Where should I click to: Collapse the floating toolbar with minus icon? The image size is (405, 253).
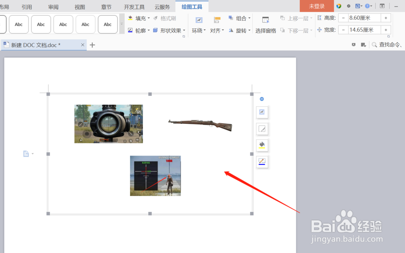click(262, 99)
